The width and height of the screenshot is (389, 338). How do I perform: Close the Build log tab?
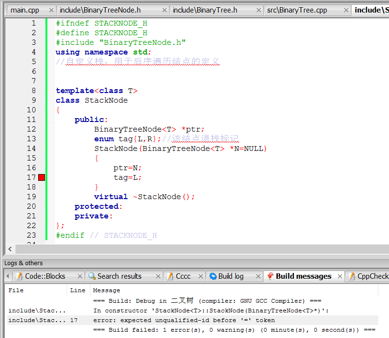(x=258, y=276)
